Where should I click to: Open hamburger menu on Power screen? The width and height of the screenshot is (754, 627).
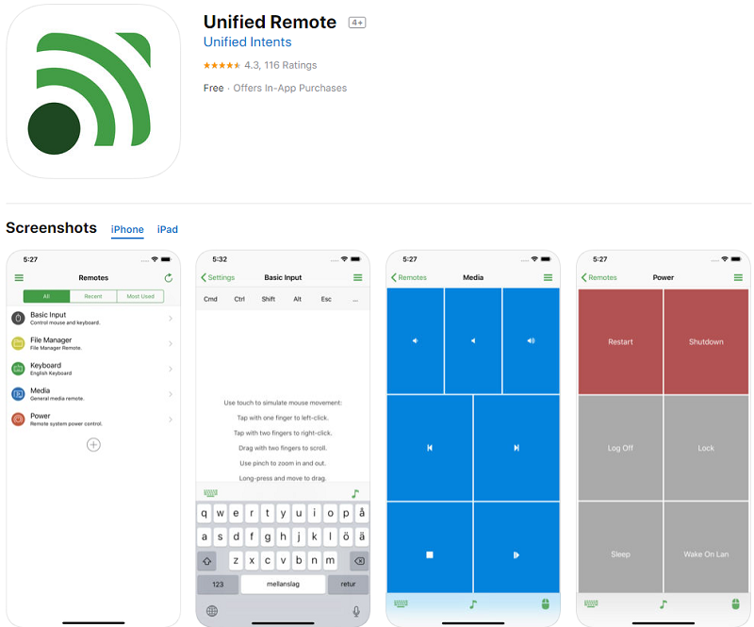click(738, 277)
